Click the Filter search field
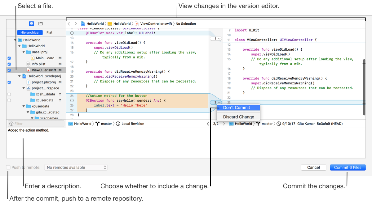The width and height of the screenshot is (372, 204). click(36, 124)
